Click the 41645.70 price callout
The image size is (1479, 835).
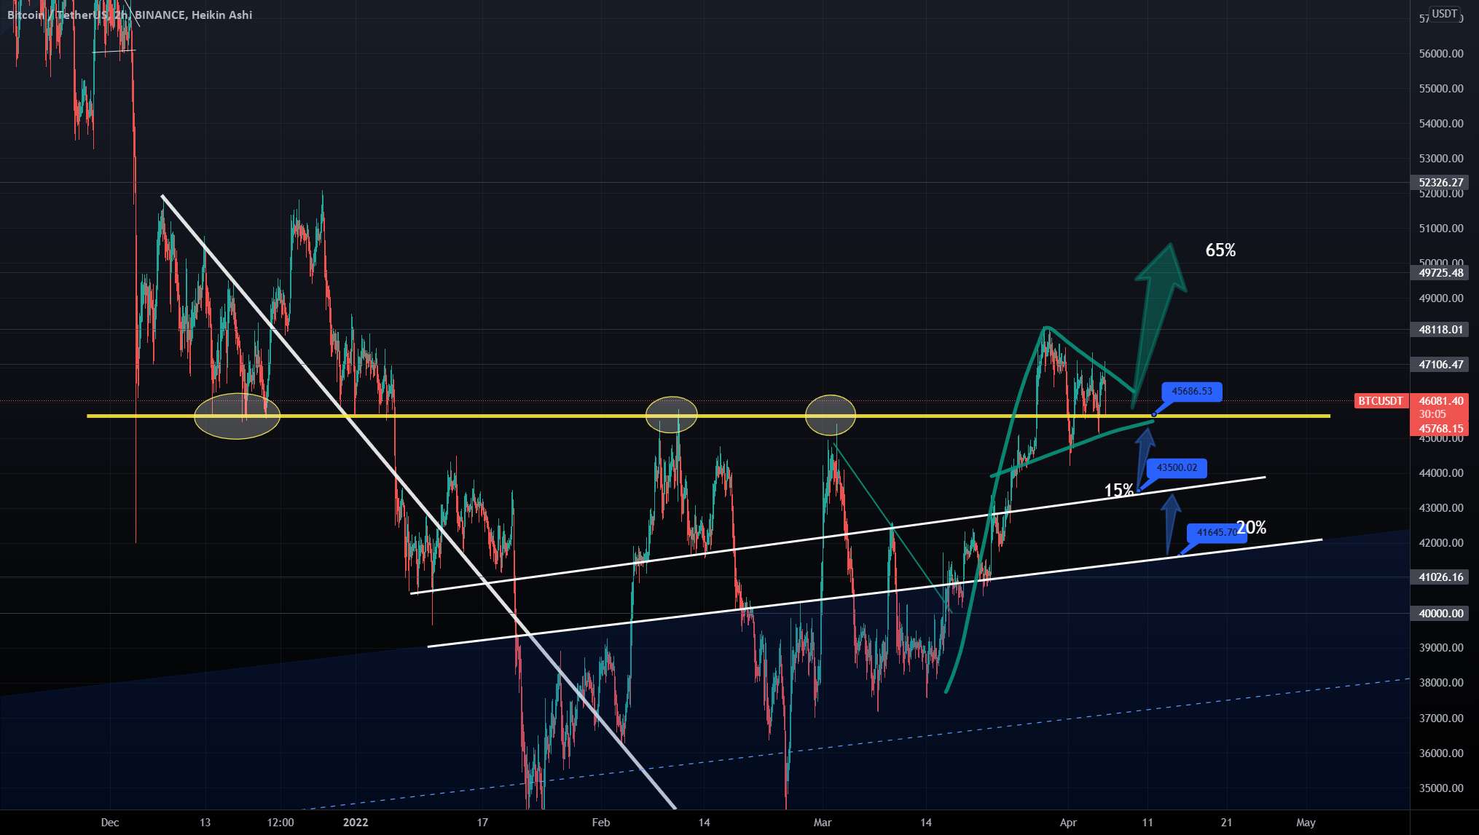click(1216, 532)
